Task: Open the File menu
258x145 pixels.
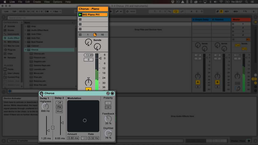Action: [20, 2]
